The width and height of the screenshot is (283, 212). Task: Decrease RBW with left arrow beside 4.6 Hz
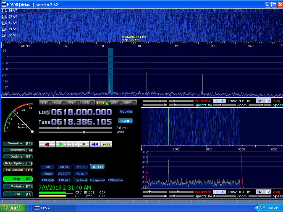coord(216,101)
